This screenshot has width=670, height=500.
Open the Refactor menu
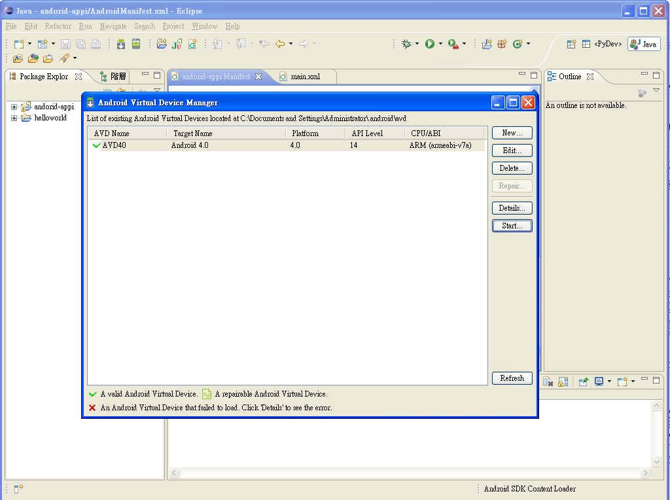(58, 26)
